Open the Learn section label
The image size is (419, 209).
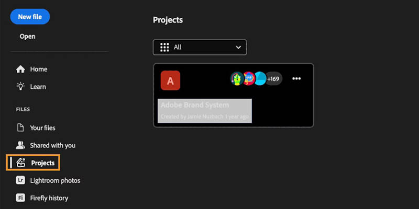pyautogui.click(x=38, y=87)
